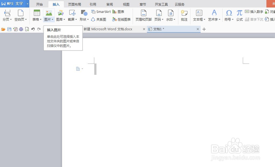This screenshot has width=275, height=167.
Task: Expand the 文本框 dropdown arrow
Action: coord(205,20)
